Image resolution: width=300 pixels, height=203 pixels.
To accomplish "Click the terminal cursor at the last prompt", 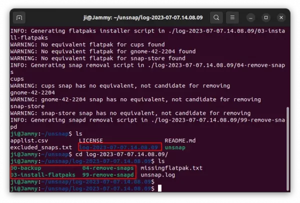I will (x=160, y=189).
